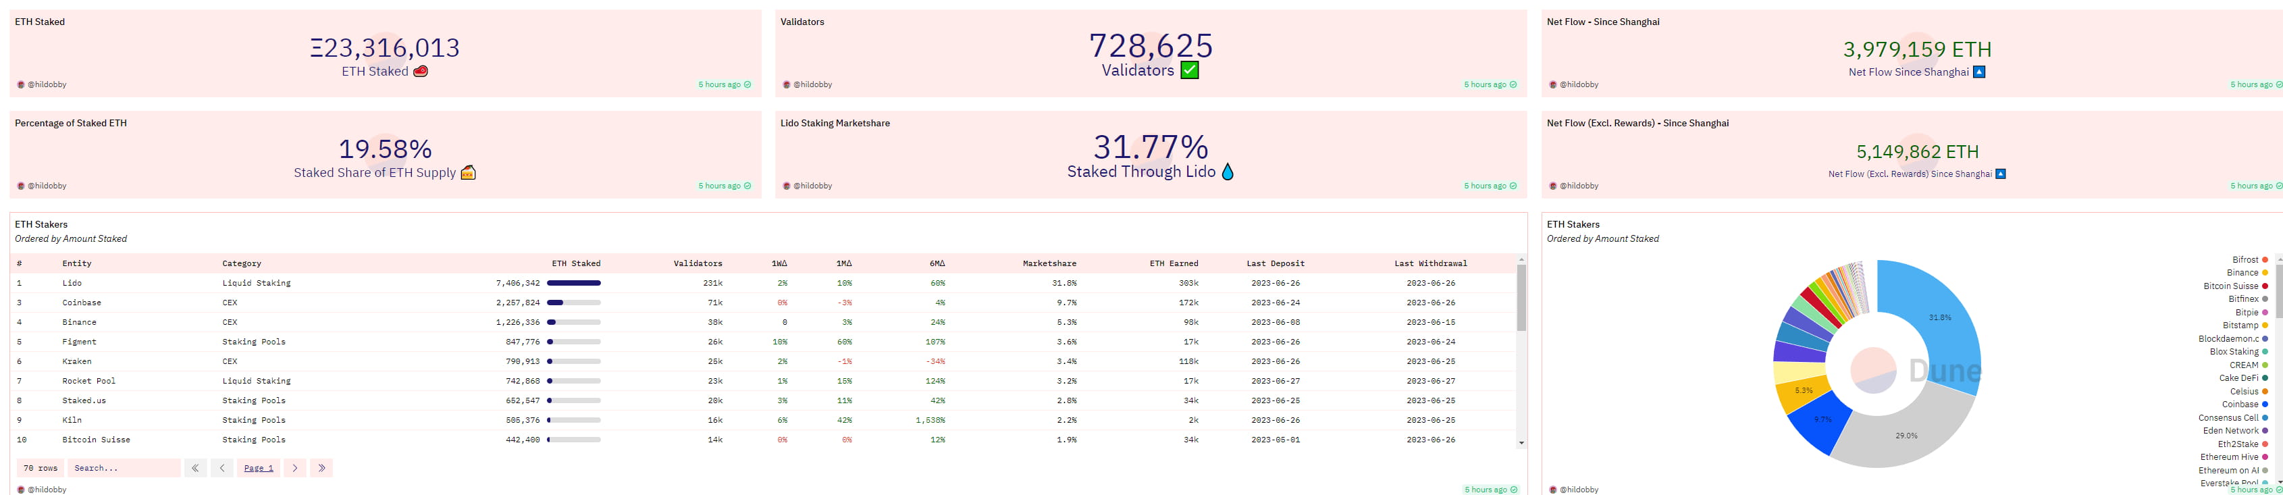The image size is (2283, 495).
Task: Click the Celsius orange legend dot
Action: [x=2265, y=391]
